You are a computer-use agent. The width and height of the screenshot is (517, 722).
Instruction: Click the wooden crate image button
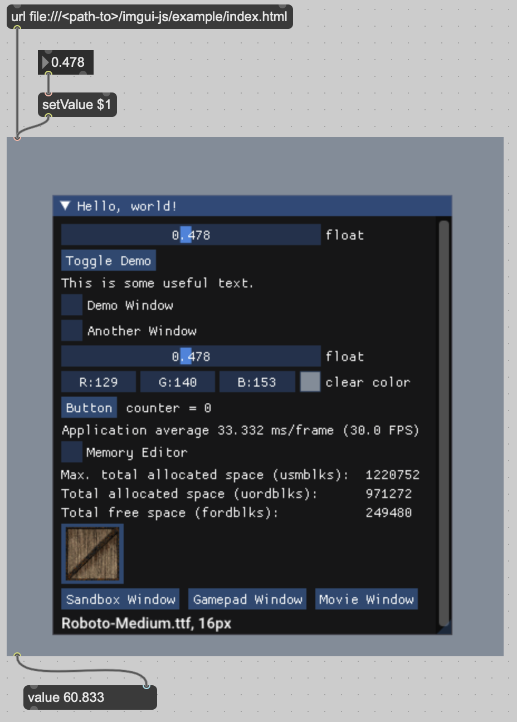click(x=92, y=554)
